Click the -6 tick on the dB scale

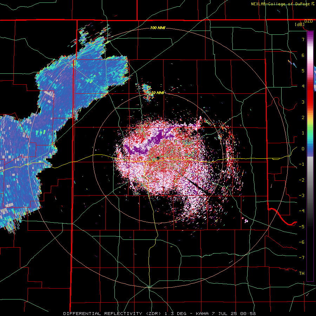click(x=302, y=242)
